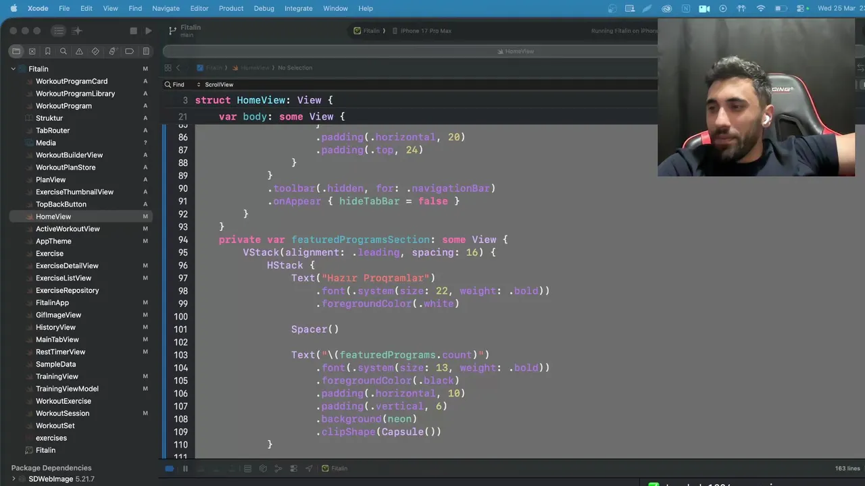Screen dimensions: 865x486
Task: Open the related items grid menu
Action: 168,67
